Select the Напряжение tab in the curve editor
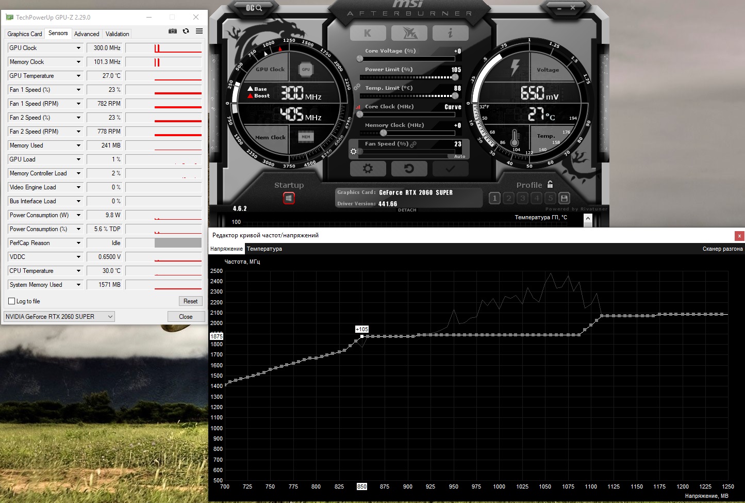This screenshot has height=503, width=745. (226, 249)
